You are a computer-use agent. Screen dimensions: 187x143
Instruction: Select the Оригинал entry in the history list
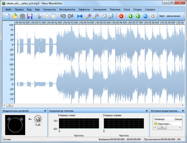point(163,124)
